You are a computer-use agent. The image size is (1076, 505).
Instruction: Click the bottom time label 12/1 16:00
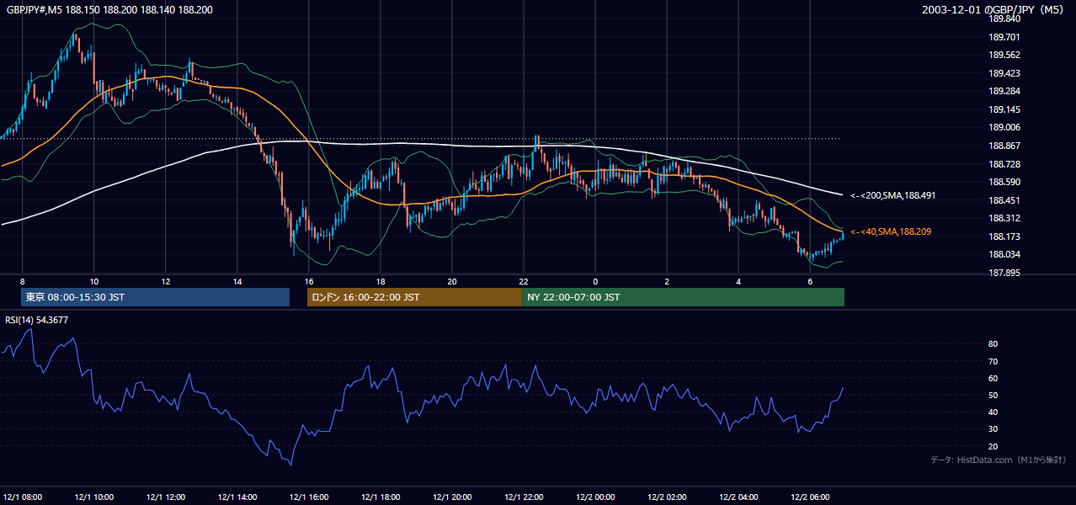[x=309, y=497]
